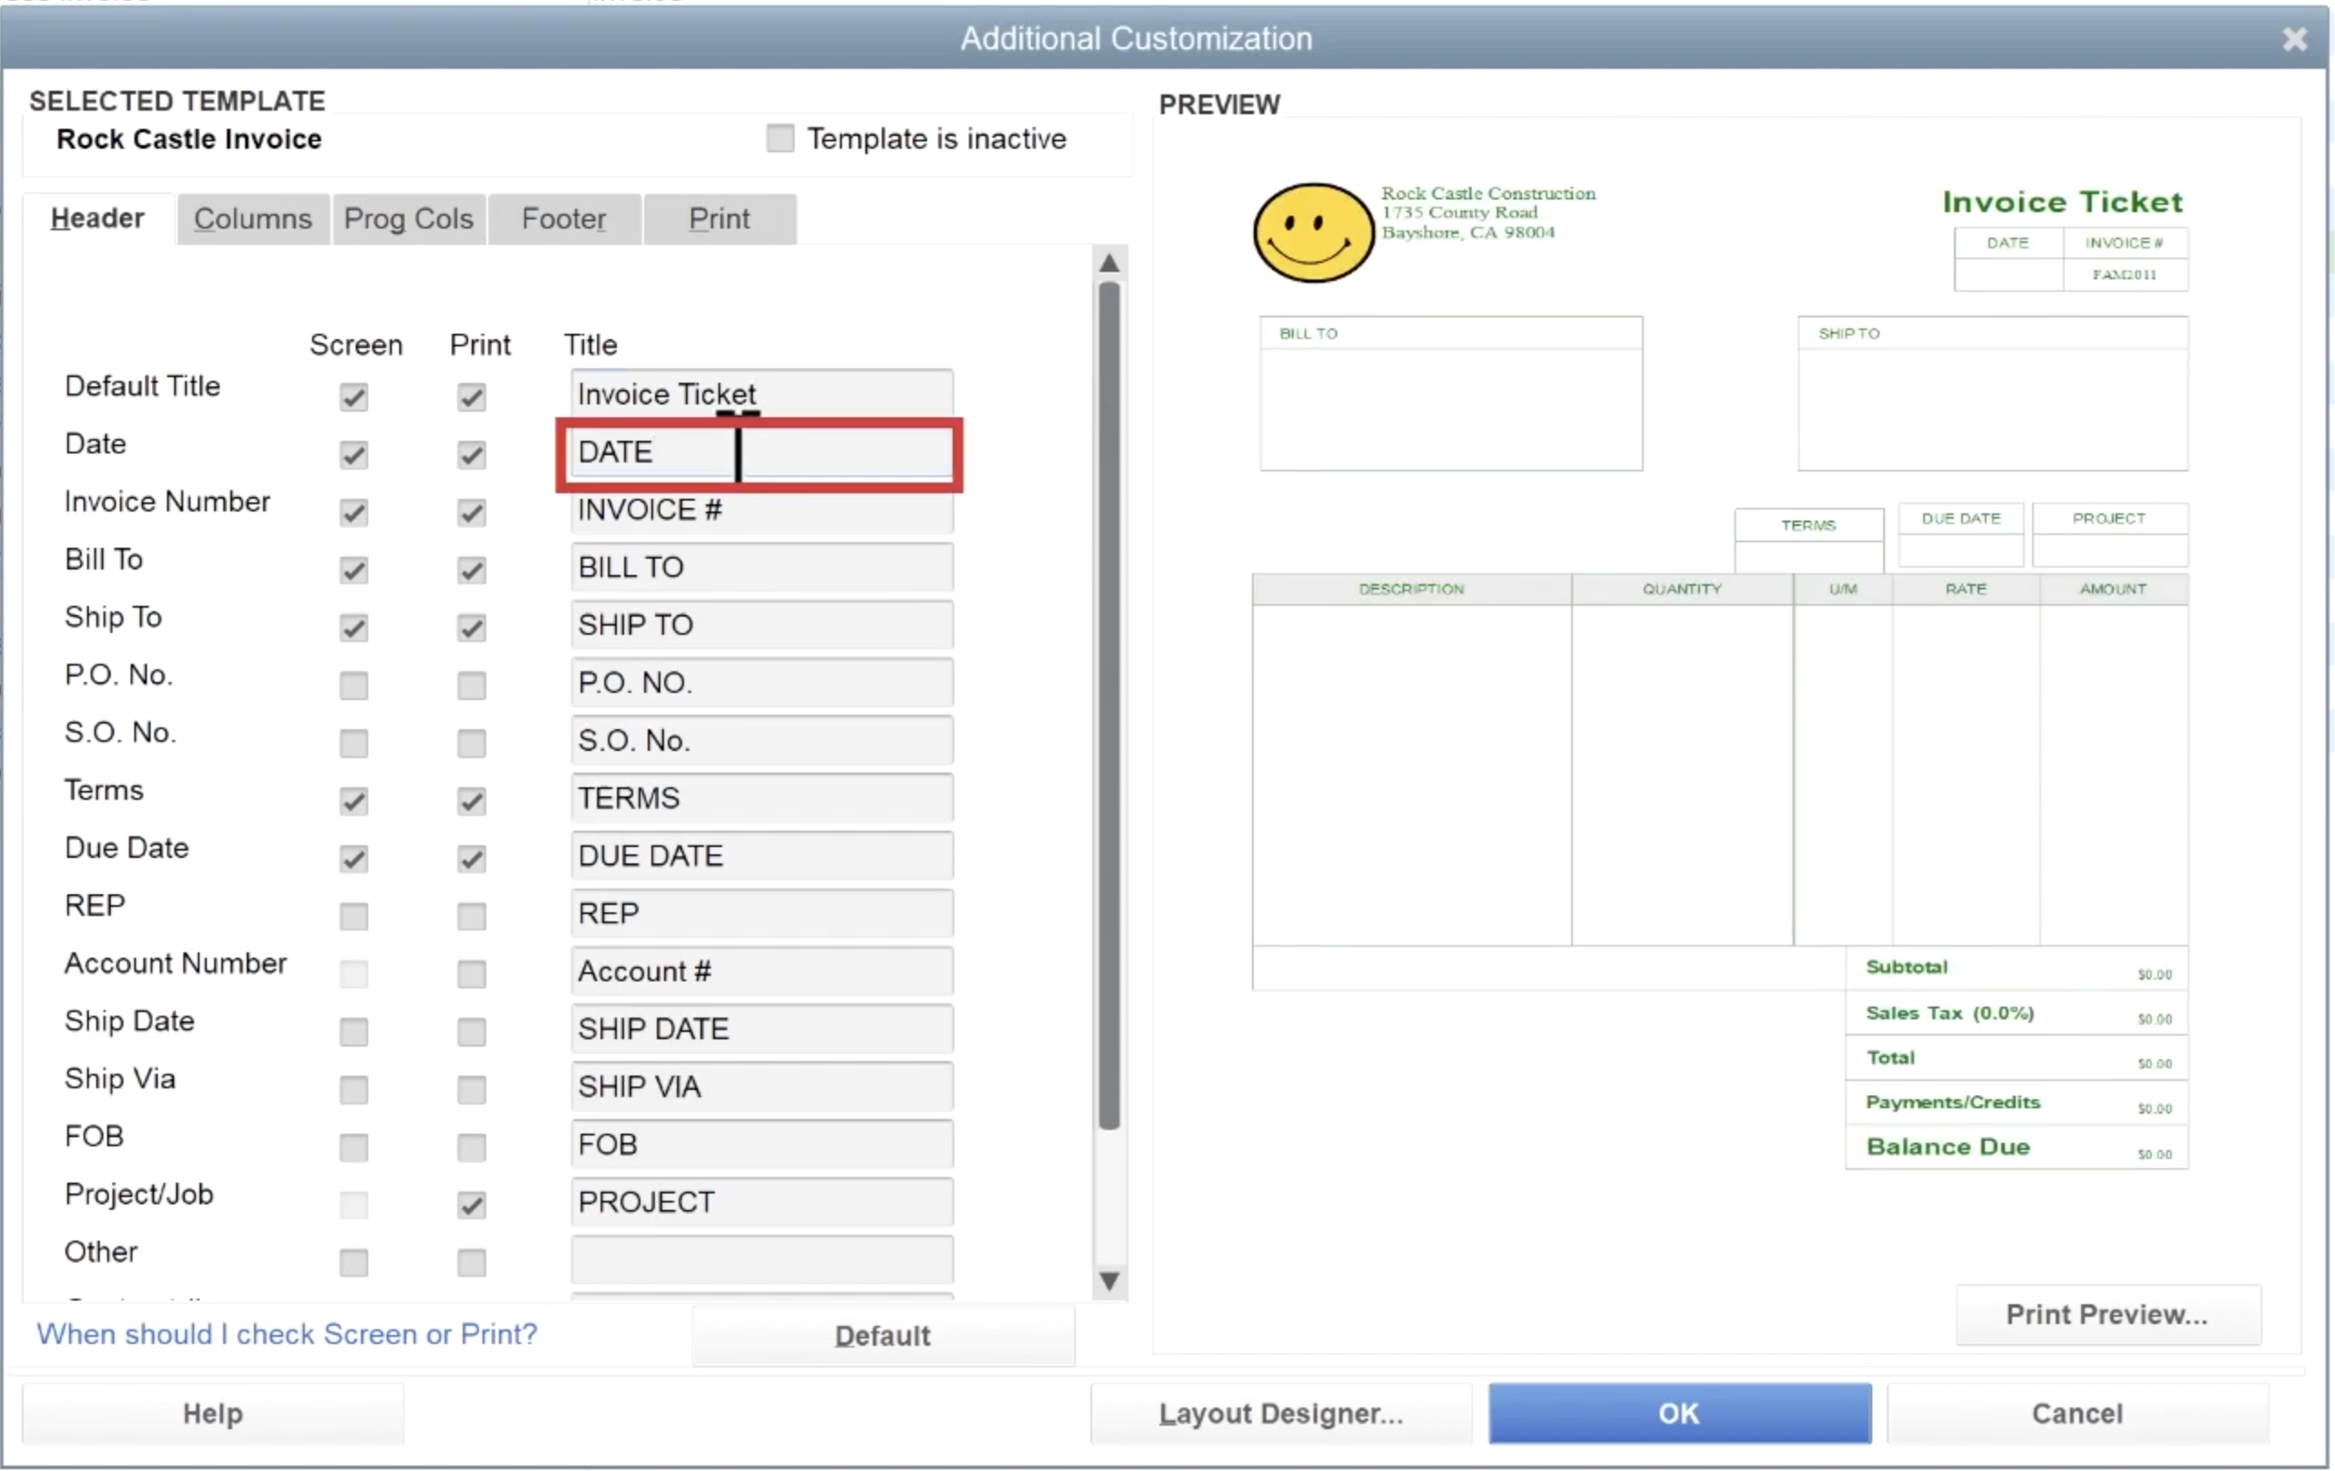Click the REP title field
Viewport: 2335px width, 1471px height.
click(x=761, y=913)
